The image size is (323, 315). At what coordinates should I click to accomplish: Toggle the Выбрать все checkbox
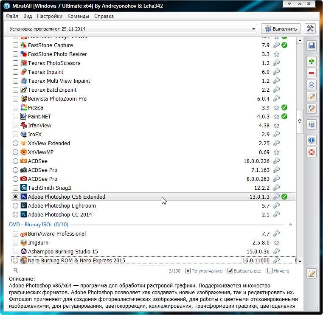coord(244,271)
